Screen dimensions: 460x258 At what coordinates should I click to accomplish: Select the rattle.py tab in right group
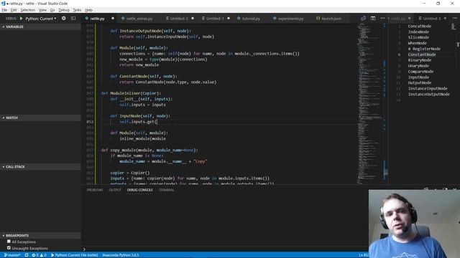pyautogui.click(x=398, y=19)
